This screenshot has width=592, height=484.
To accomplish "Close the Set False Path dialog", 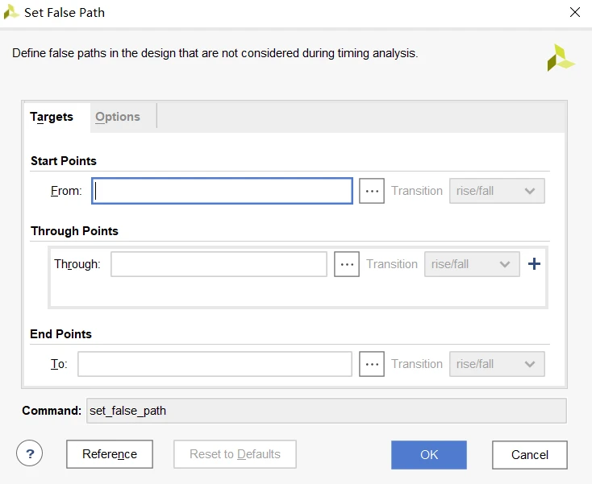I will tap(574, 12).
